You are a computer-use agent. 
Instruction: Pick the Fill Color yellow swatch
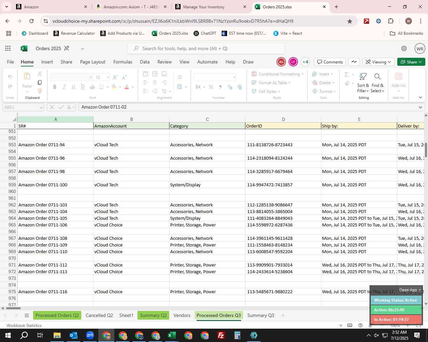[x=114, y=87]
